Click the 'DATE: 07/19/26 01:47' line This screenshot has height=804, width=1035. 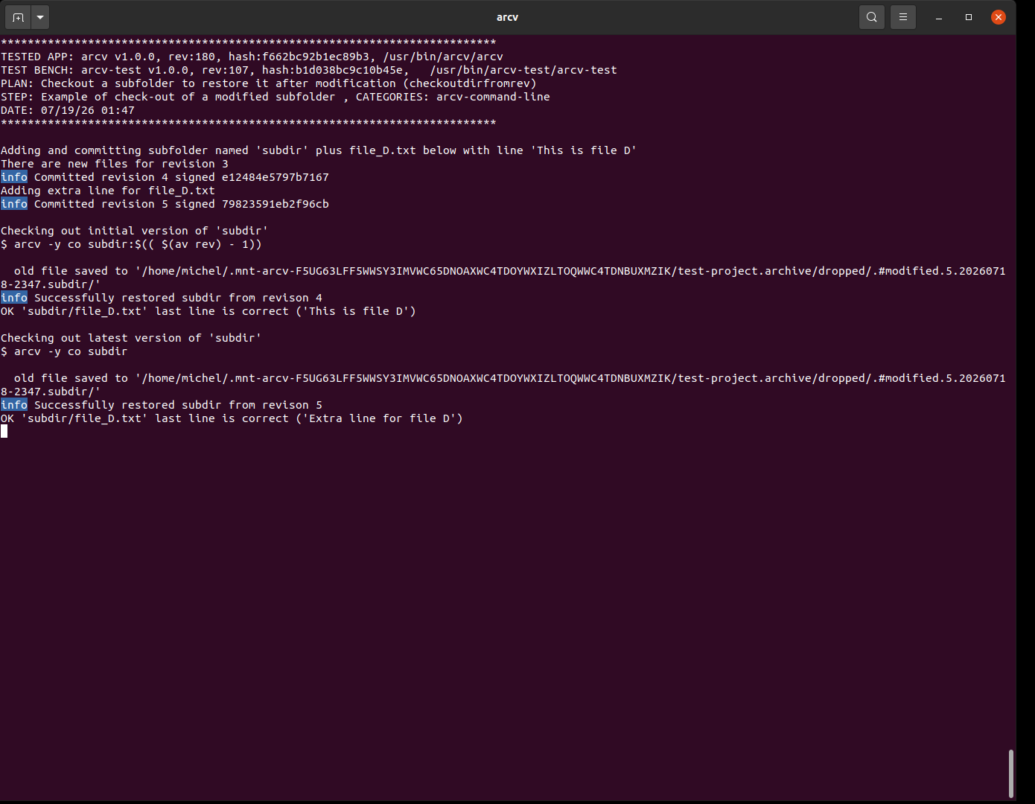tap(68, 110)
